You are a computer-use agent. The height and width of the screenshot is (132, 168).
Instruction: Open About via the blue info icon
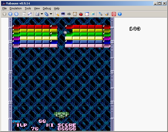tap(120, 14)
